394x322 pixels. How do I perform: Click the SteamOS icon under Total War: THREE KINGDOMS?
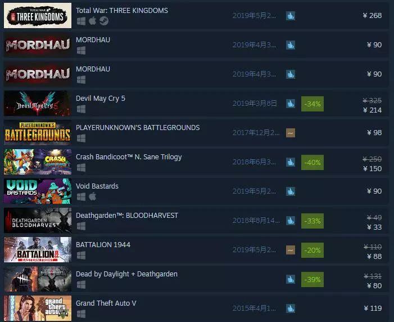(104, 21)
